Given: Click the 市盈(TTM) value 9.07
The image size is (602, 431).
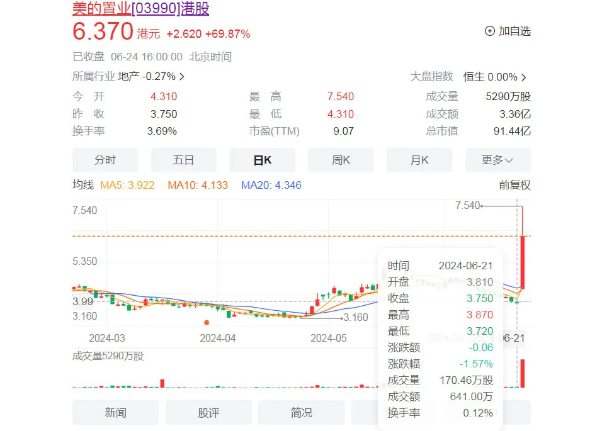Looking at the screenshot, I should tap(343, 131).
